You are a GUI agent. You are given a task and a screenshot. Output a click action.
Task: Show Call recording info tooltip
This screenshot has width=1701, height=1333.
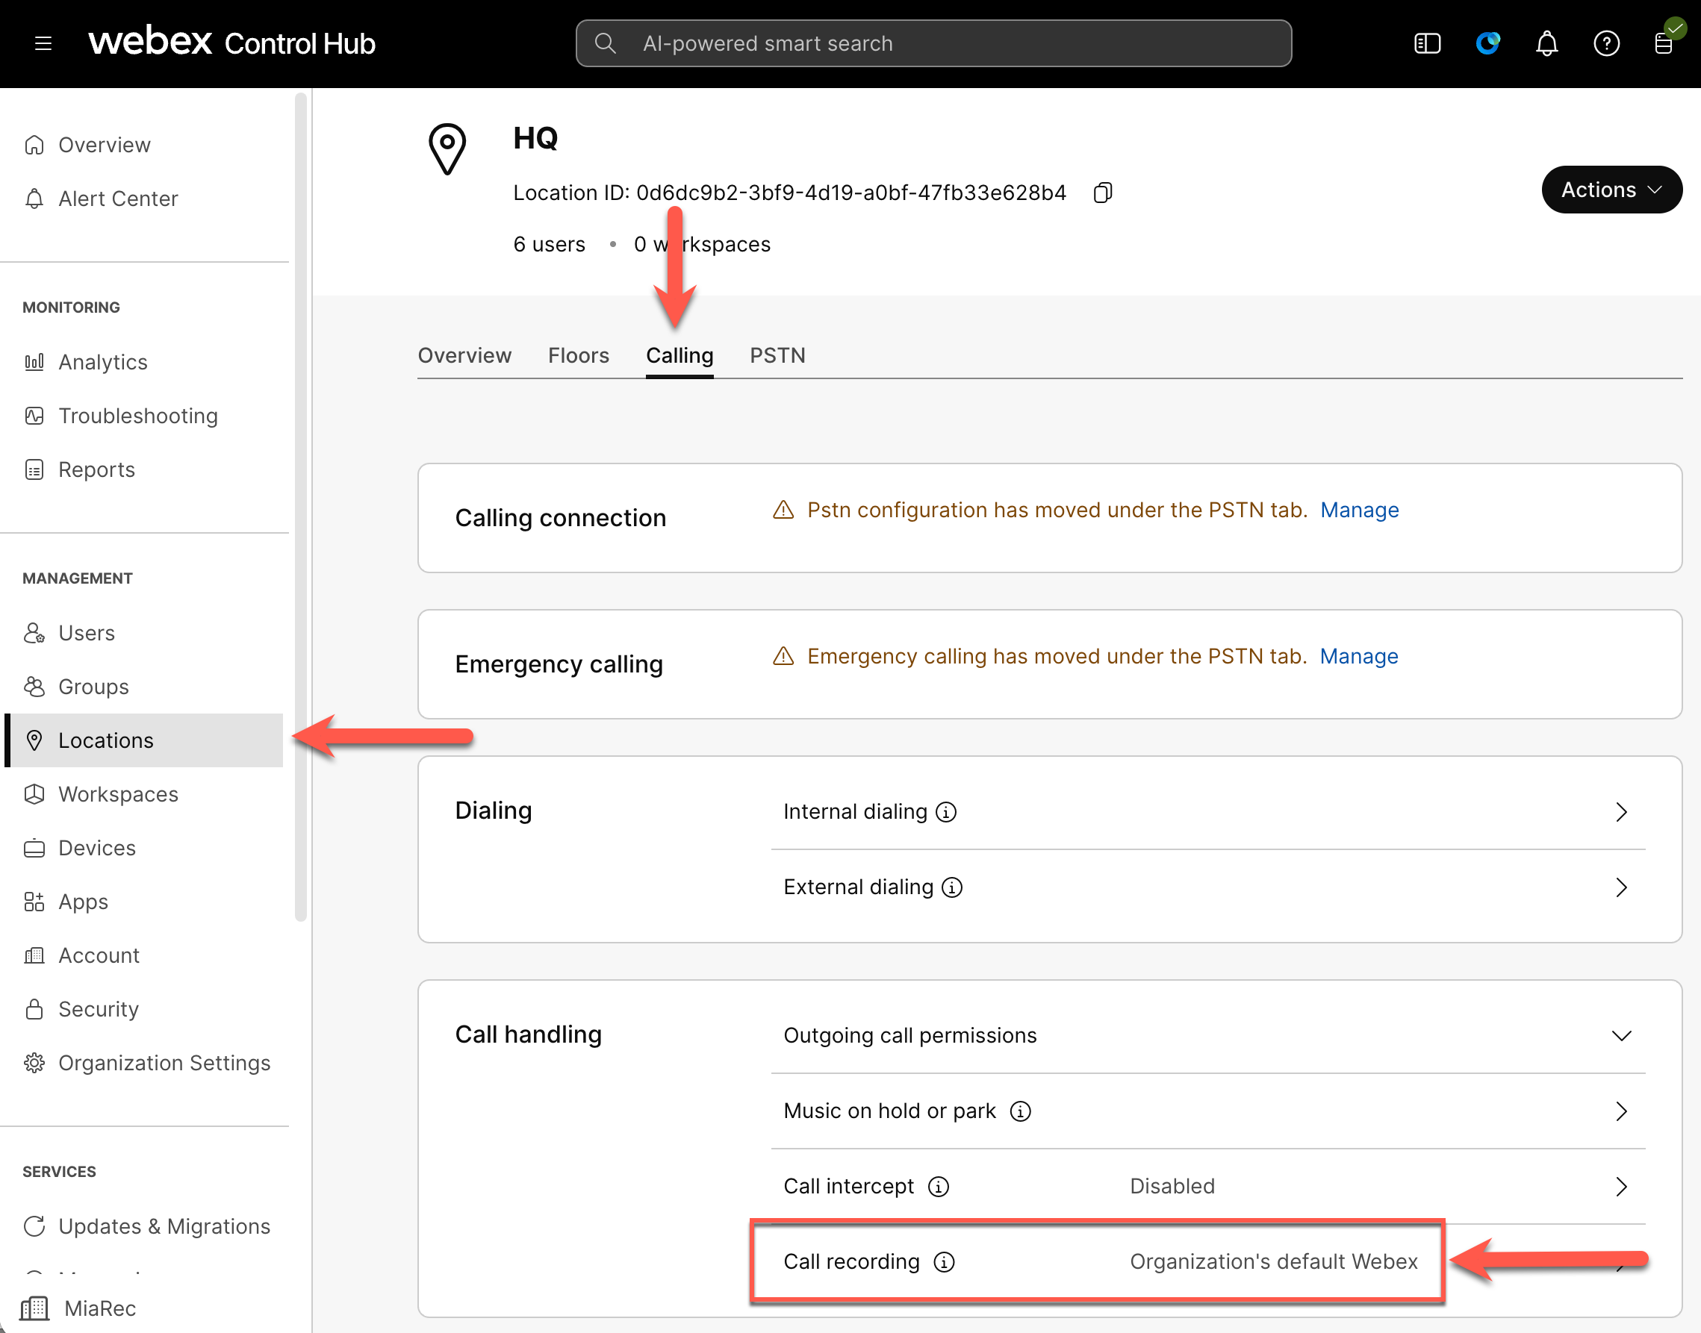pyautogui.click(x=945, y=1261)
